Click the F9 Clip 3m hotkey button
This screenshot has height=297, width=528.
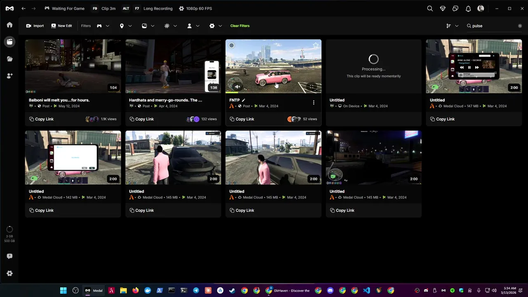(x=104, y=8)
